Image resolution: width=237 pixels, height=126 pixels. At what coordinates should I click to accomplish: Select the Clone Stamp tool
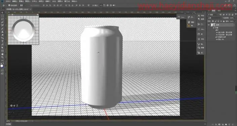(x=2, y=32)
